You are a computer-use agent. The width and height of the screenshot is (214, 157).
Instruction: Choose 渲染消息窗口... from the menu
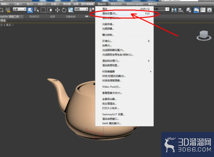click(x=124, y=119)
